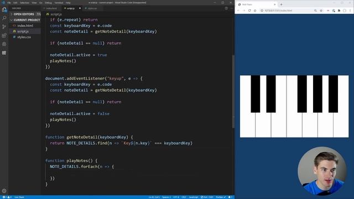Open a new Chrome tab
The height and width of the screenshot is (199, 354).
[x=282, y=4]
